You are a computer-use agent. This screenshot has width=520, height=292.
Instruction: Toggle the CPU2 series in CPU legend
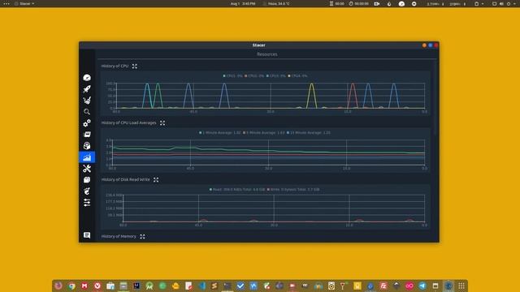254,75
